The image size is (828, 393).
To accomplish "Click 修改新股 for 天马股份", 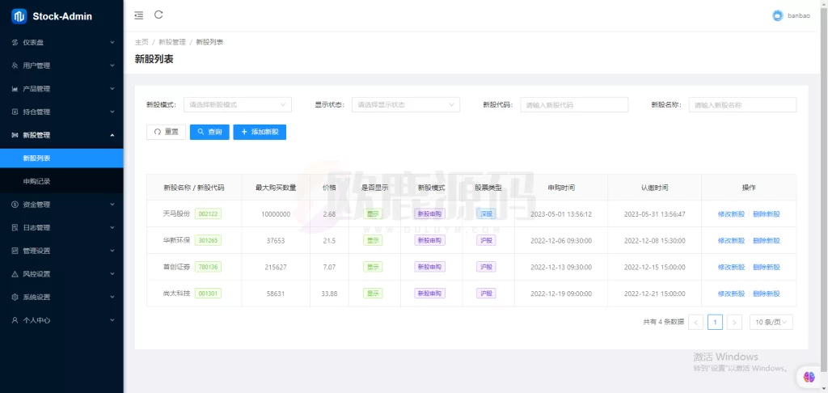I will click(731, 214).
